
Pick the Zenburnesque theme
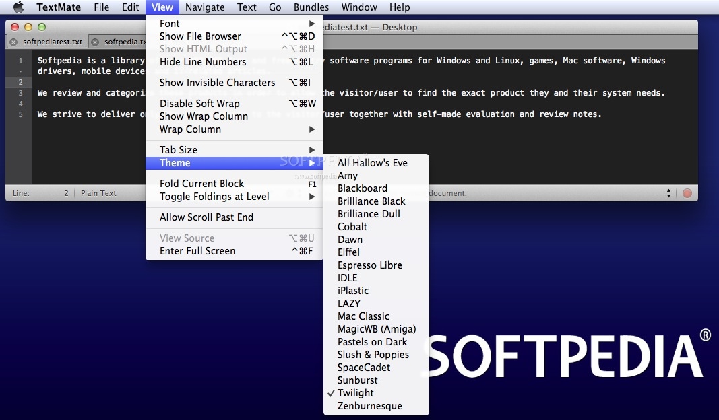tap(376, 406)
